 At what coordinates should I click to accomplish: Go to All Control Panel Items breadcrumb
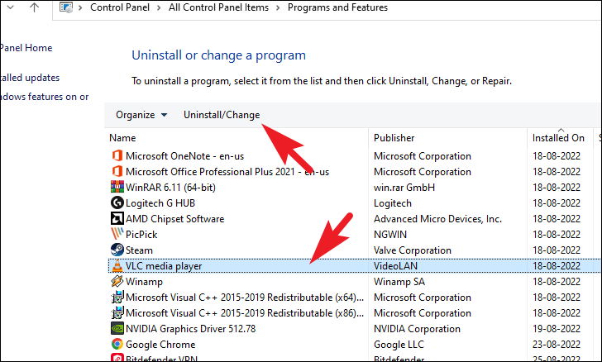tap(218, 7)
